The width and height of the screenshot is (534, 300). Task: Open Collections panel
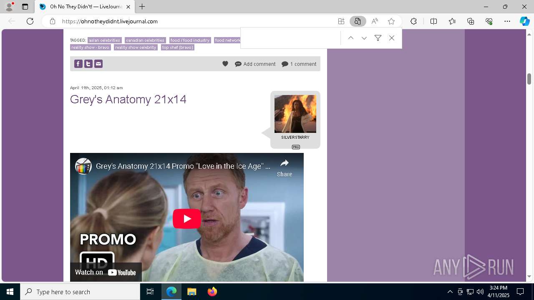pyautogui.click(x=471, y=21)
